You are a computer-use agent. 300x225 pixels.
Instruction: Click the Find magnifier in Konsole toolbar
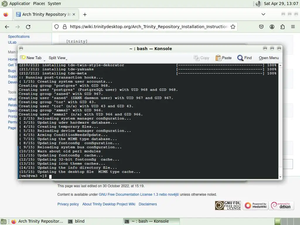click(x=245, y=58)
